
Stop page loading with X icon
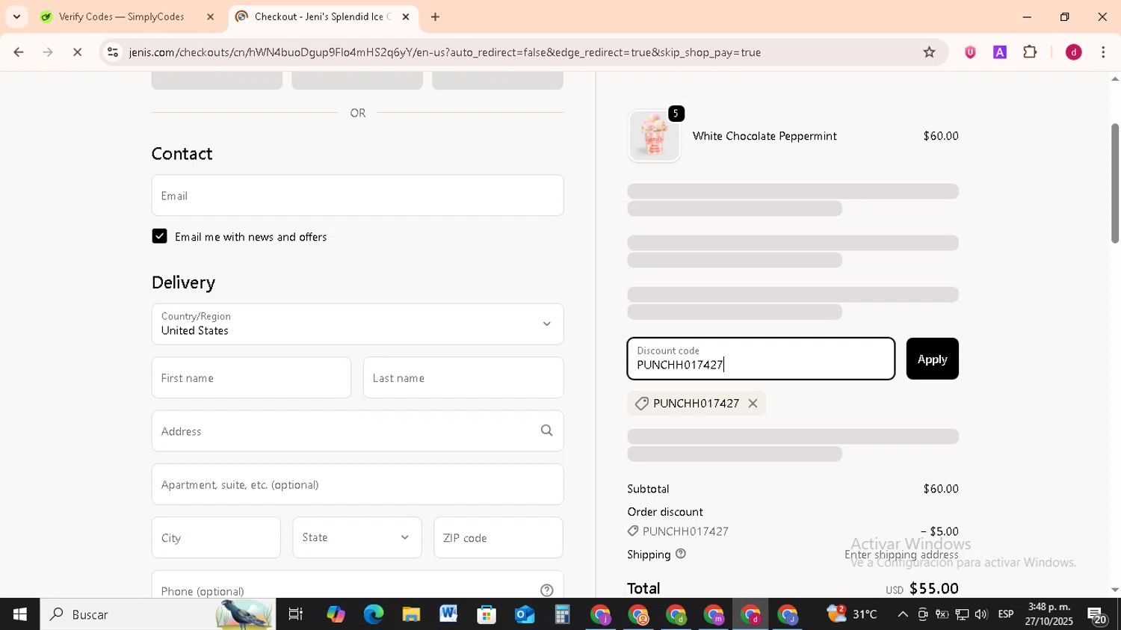pyautogui.click(x=77, y=52)
